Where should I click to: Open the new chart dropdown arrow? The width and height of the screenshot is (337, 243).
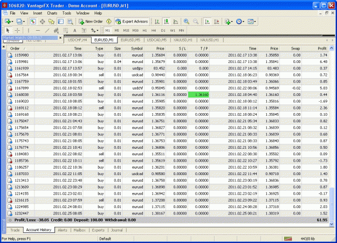pos(12,22)
